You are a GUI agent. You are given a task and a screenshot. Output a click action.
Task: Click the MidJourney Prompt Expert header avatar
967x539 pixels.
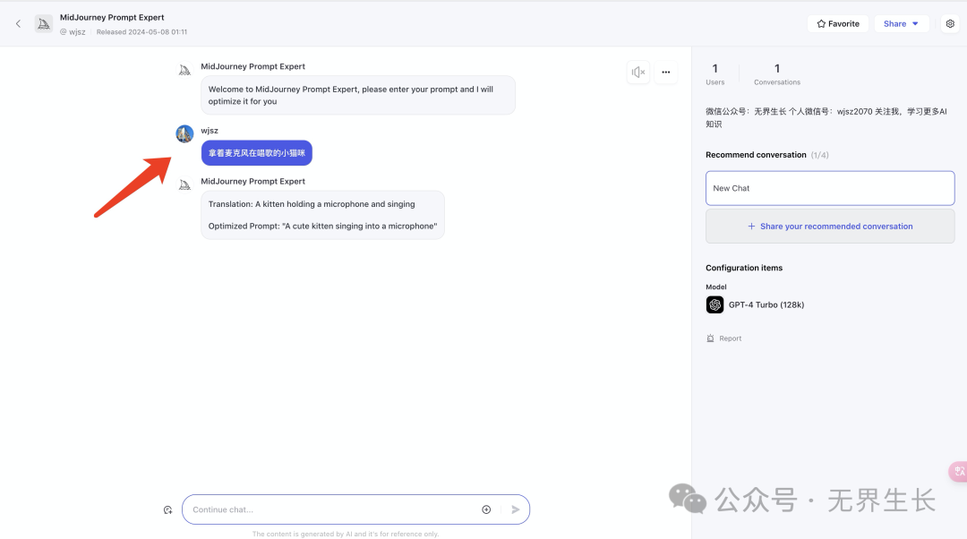click(x=44, y=23)
